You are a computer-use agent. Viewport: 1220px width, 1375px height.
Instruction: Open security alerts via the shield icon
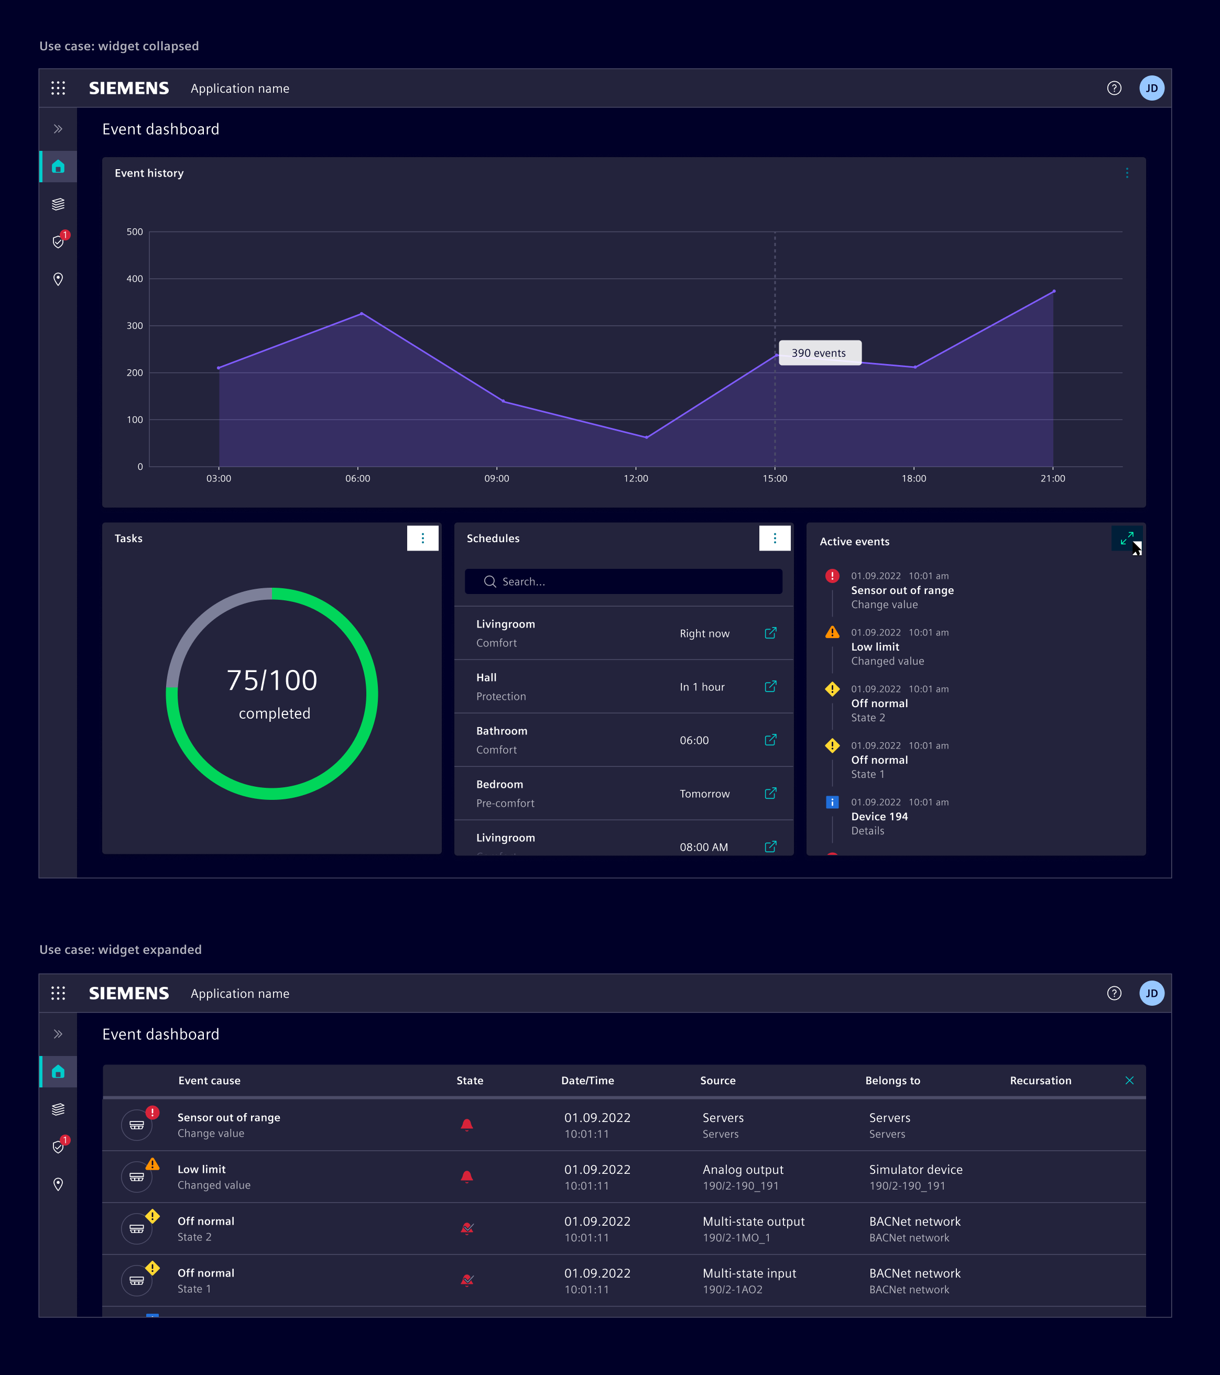(x=58, y=241)
